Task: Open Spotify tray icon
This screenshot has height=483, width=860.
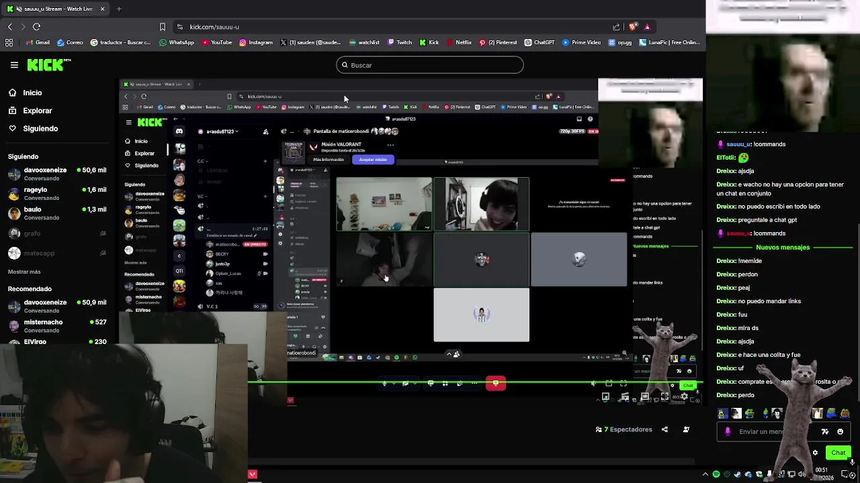Action: pos(716,474)
